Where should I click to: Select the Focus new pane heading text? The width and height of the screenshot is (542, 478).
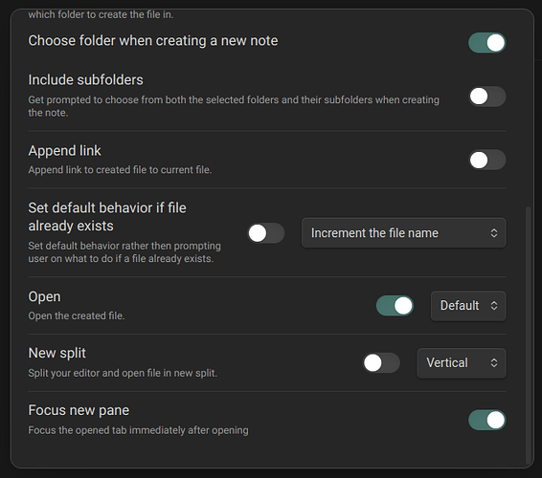[79, 410]
